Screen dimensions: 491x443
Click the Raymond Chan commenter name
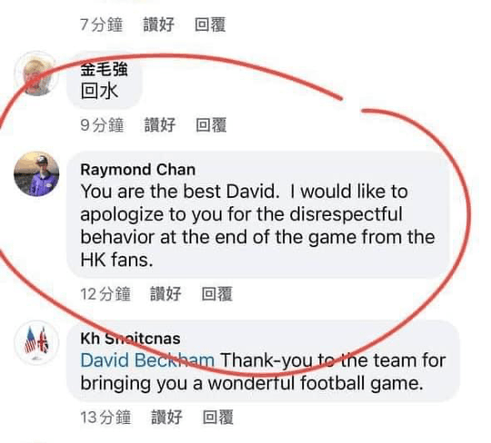(x=138, y=170)
